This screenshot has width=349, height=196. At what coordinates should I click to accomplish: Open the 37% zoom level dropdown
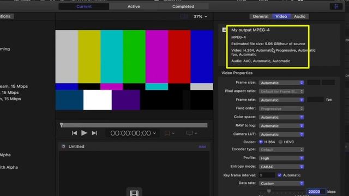[x=200, y=16]
